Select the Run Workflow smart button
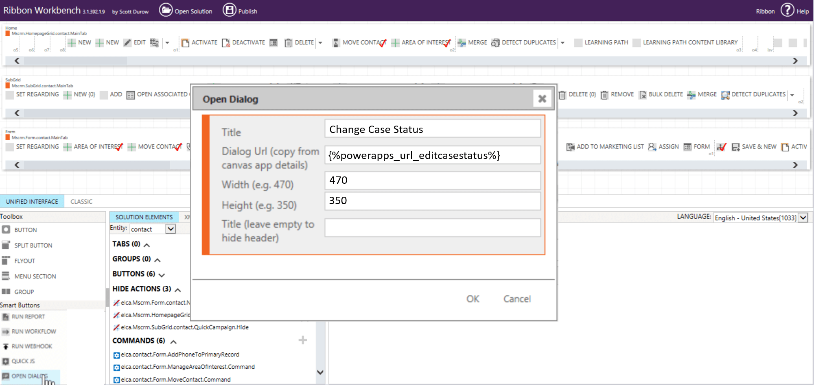Viewport: 814px width, 385px height. [x=33, y=331]
